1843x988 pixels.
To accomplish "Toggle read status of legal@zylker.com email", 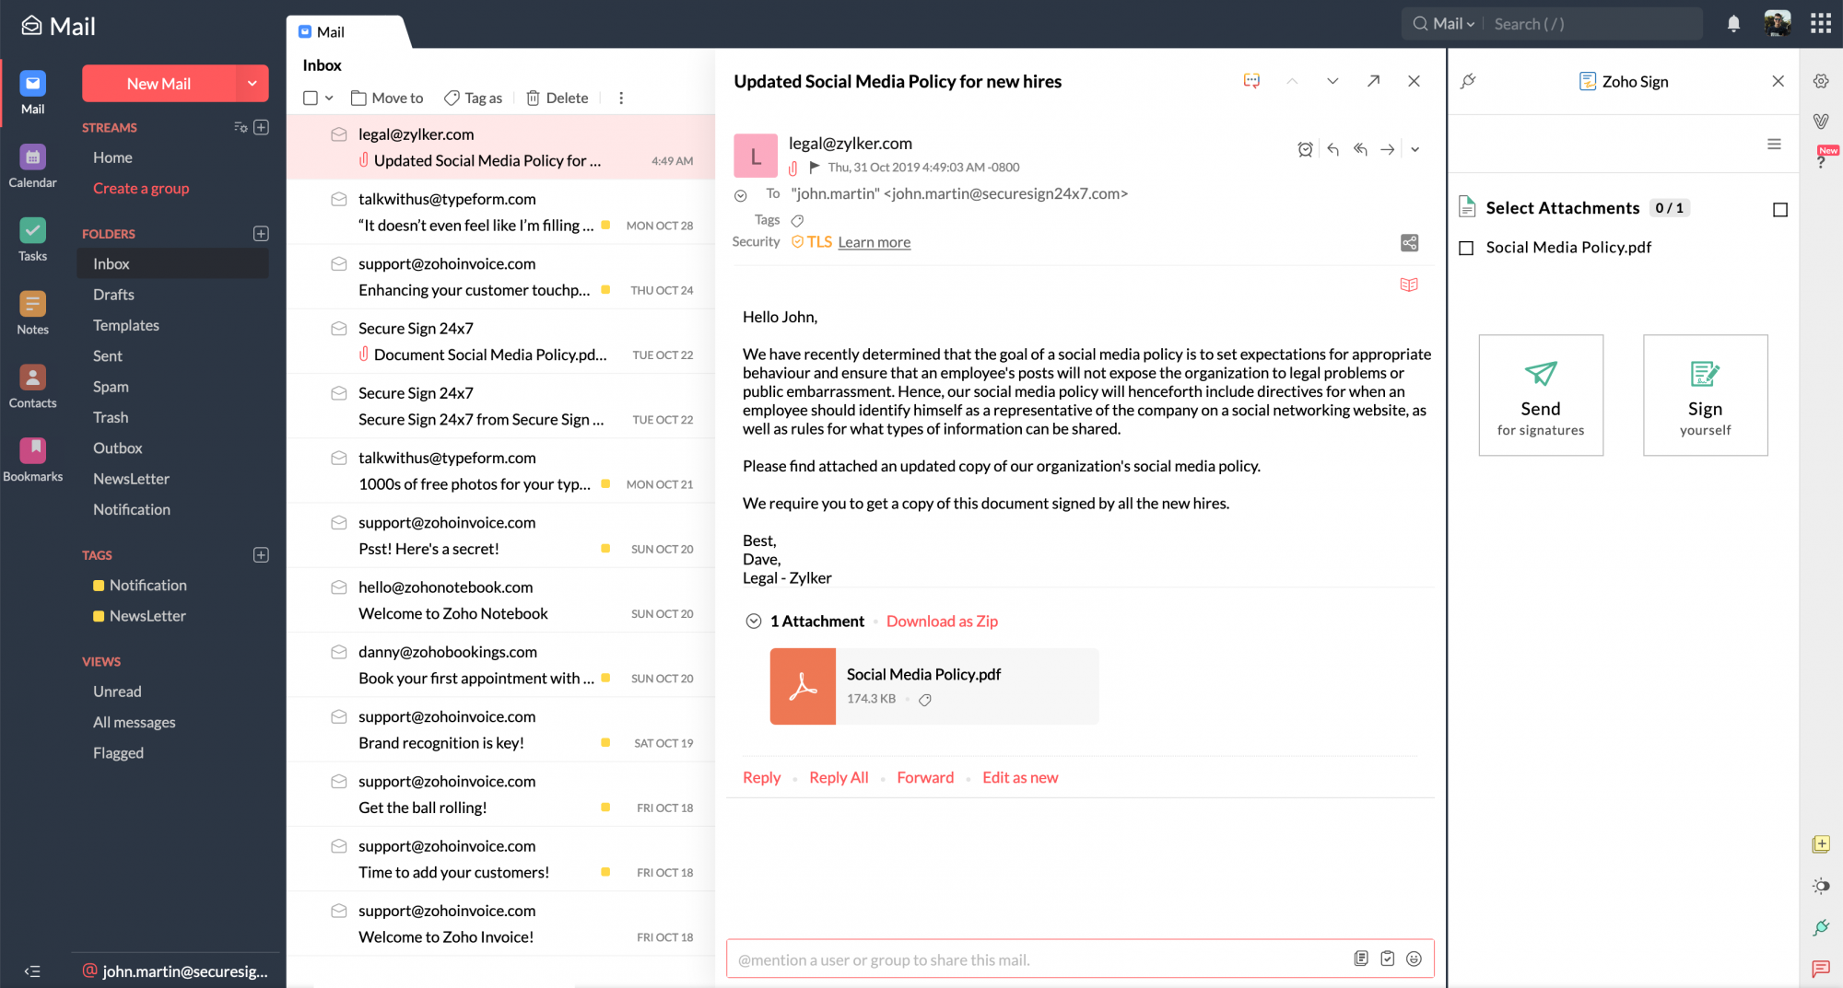I will click(x=339, y=134).
